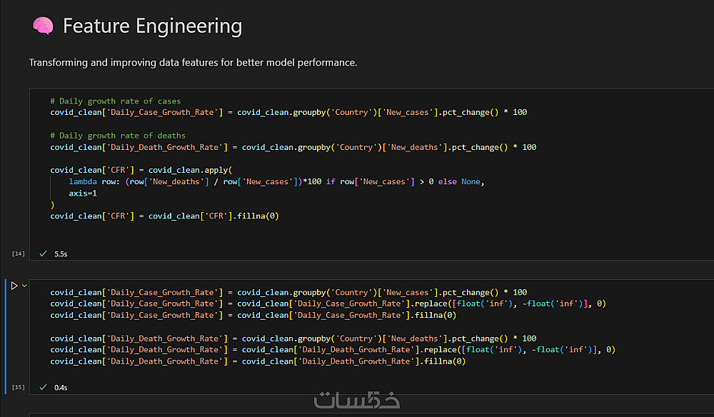Click the execution count label [15]
The height and width of the screenshot is (417, 714).
(x=19, y=387)
